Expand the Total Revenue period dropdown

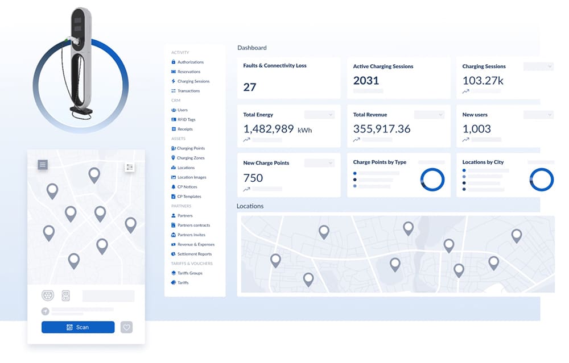[428, 115]
